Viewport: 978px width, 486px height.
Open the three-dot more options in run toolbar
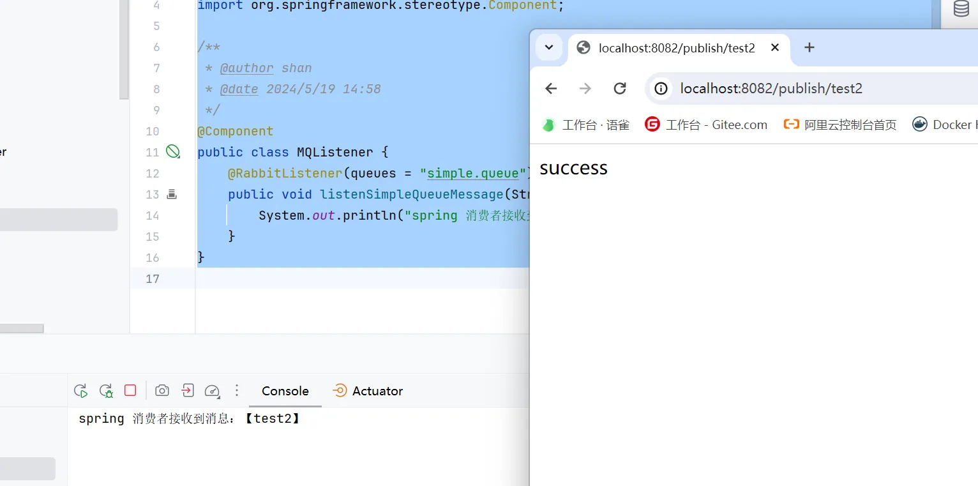coord(237,390)
